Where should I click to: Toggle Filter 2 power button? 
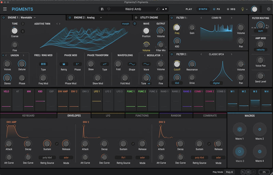pos(172,54)
